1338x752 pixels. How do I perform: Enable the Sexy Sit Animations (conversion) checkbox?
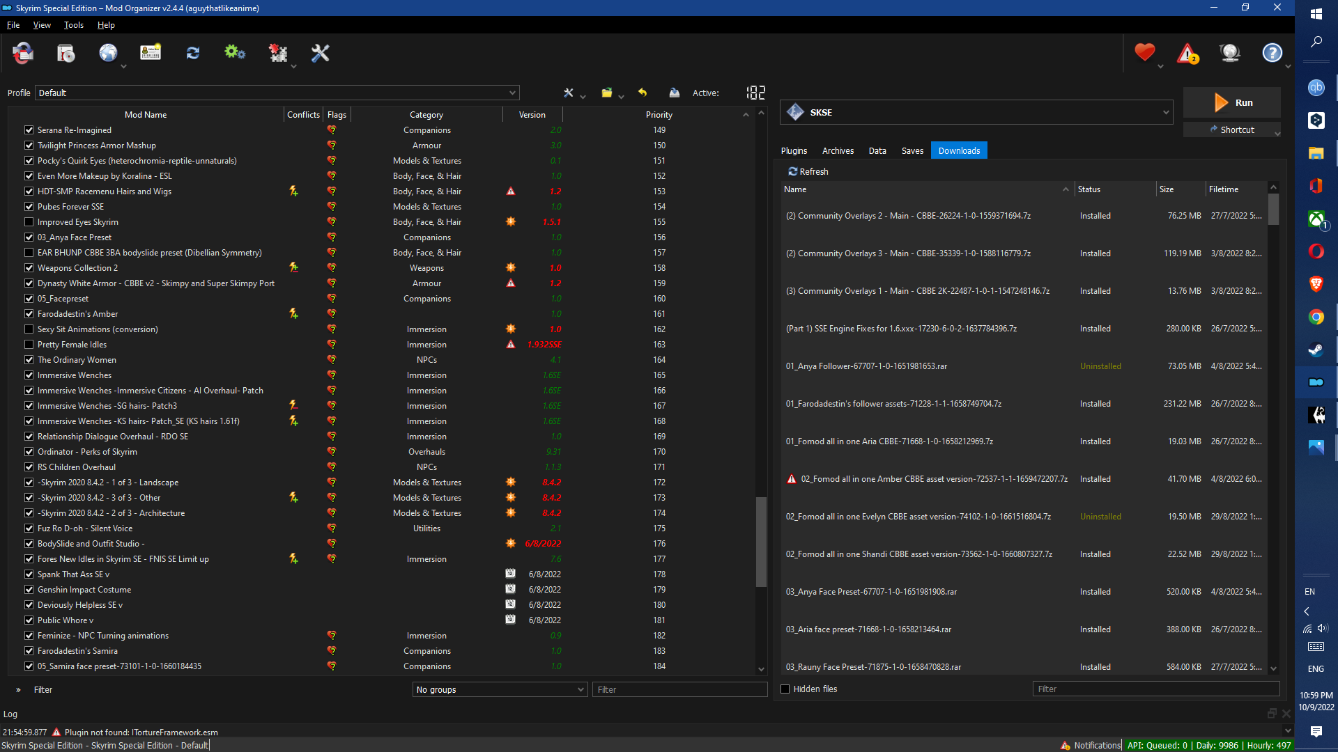pyautogui.click(x=29, y=329)
